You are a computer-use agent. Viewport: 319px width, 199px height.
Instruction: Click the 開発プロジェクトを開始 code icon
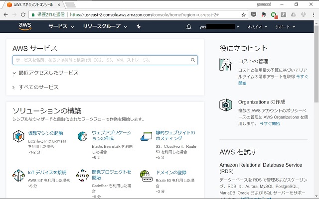click(x=82, y=176)
